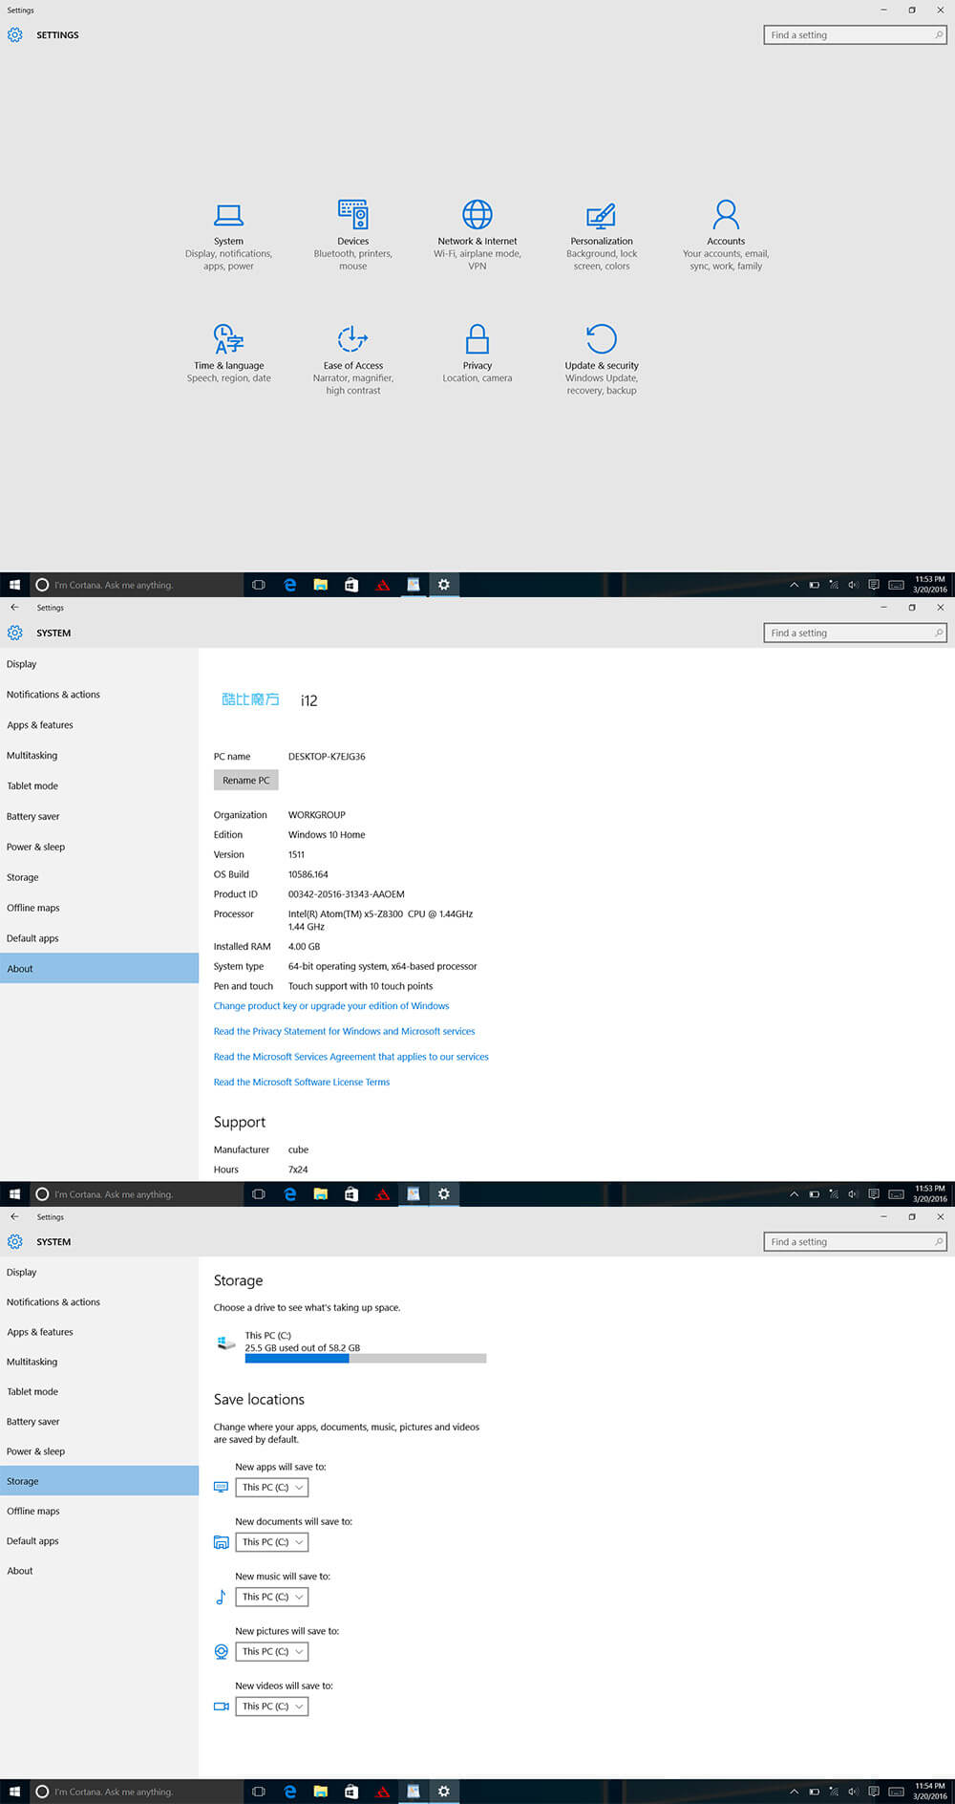This screenshot has height=1804, width=955.
Task: Open the Update & security tile
Action: click(x=602, y=359)
